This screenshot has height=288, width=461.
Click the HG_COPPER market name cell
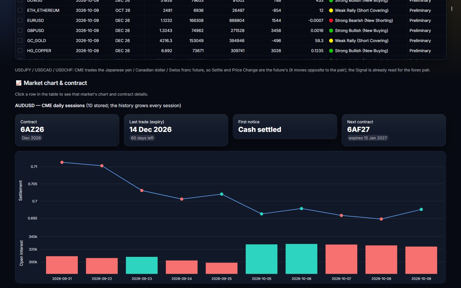coord(49,51)
